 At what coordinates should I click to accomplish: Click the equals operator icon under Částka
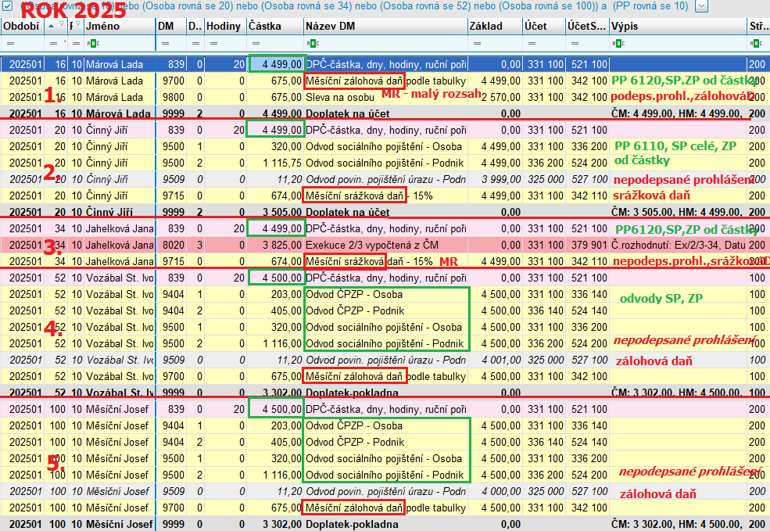tap(256, 44)
